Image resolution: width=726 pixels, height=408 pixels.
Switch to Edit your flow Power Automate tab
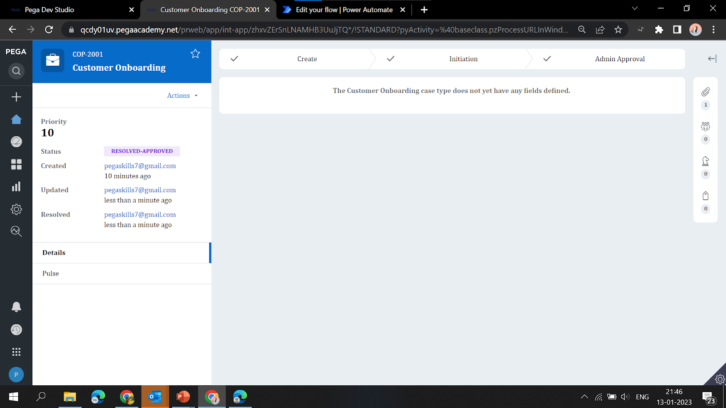(x=344, y=10)
